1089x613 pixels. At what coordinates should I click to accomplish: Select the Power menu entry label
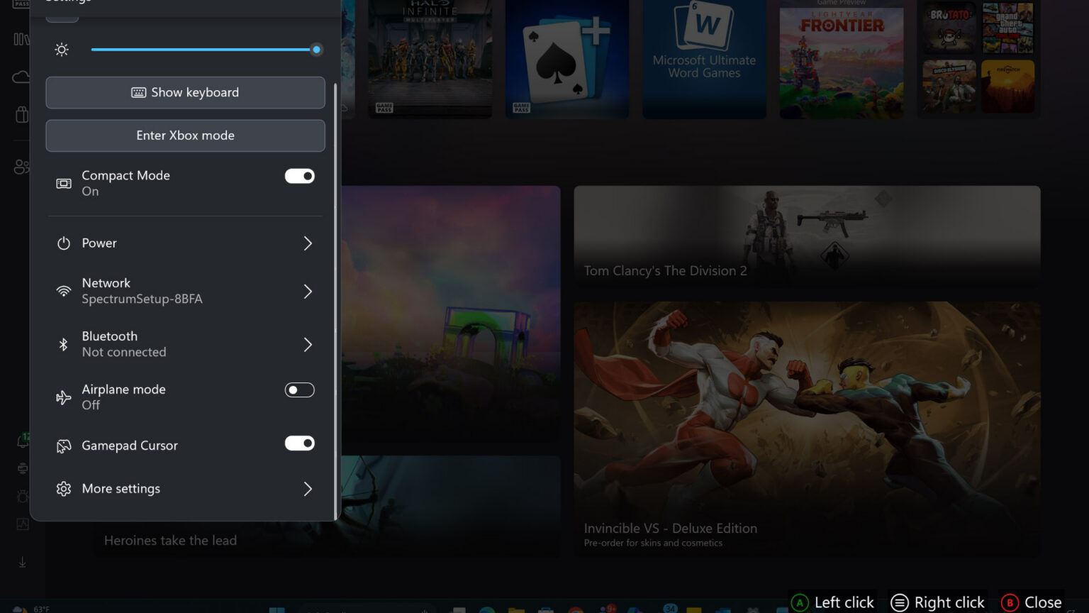coord(99,243)
